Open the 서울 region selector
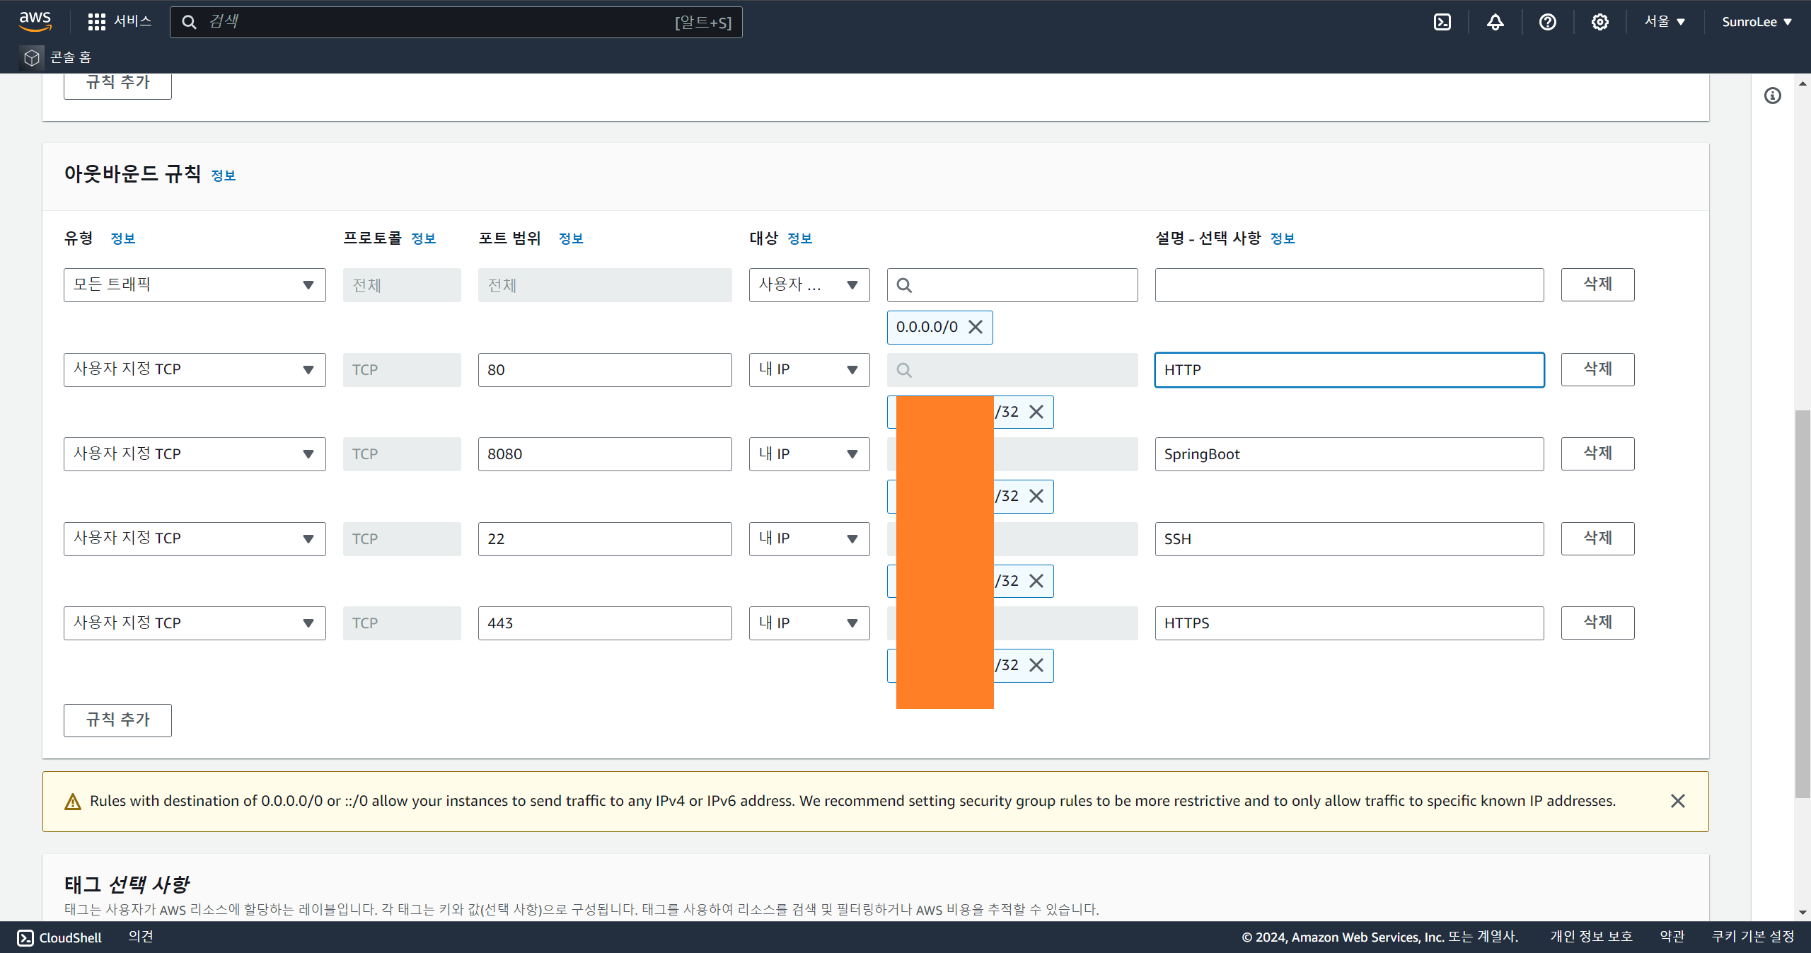 (1665, 22)
